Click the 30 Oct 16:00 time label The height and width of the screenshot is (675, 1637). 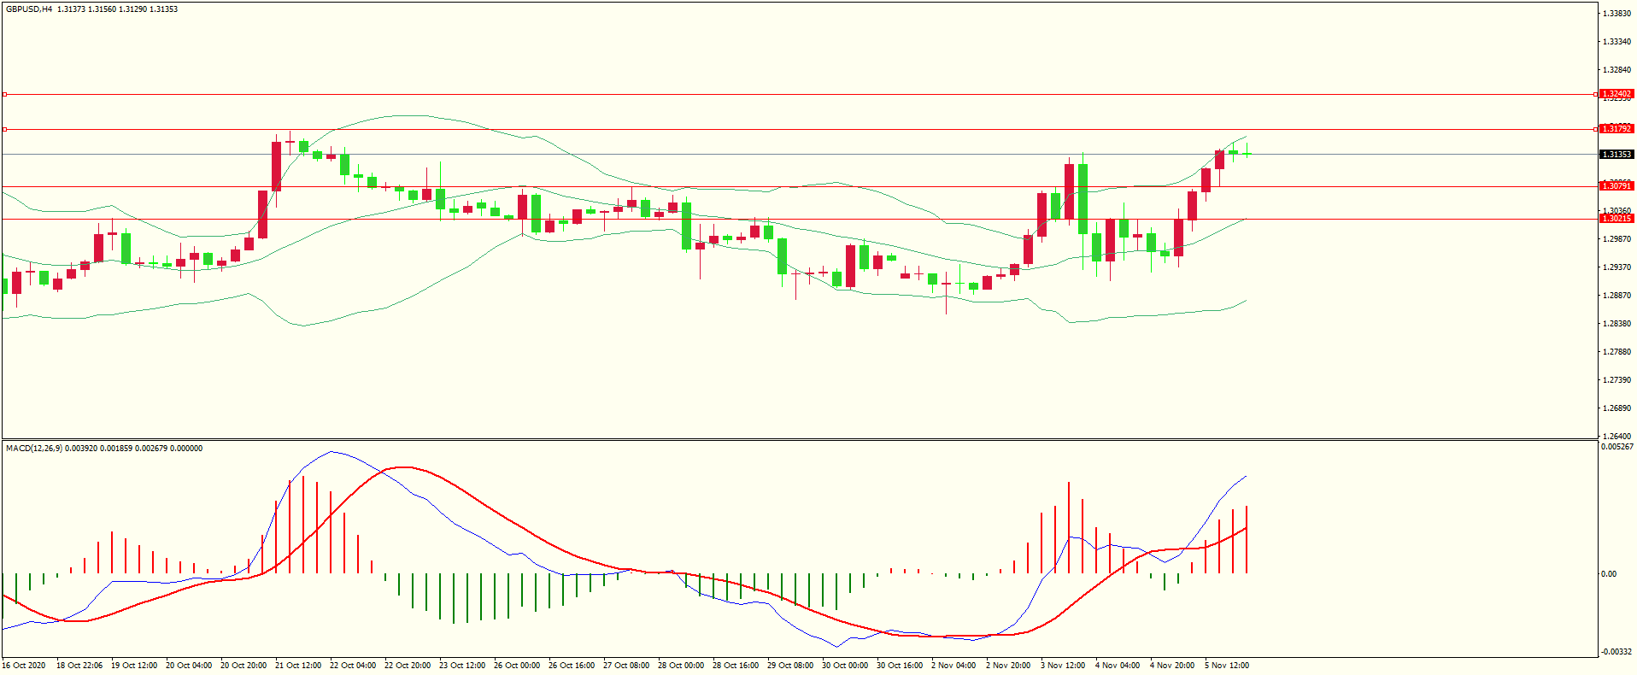[x=900, y=666]
